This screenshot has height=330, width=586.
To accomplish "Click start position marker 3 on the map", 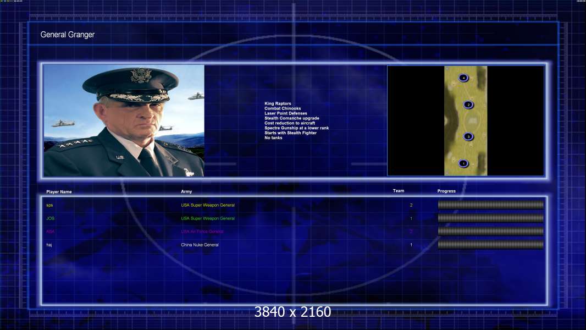I will 468,136.
